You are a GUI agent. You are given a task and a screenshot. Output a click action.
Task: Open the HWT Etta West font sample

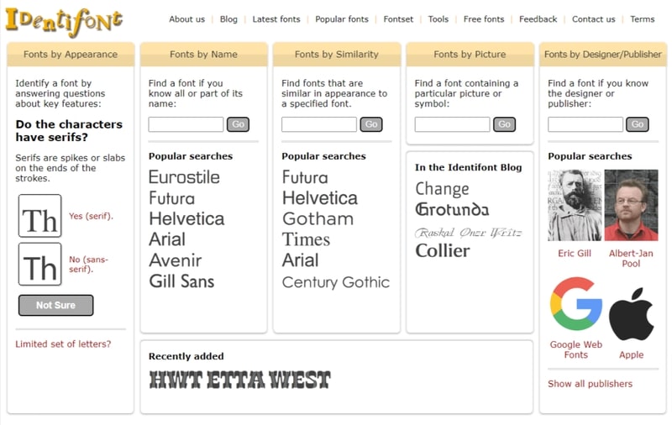(239, 380)
